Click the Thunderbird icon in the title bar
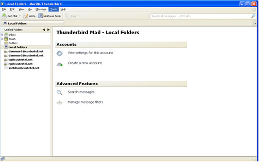 tap(3, 4)
